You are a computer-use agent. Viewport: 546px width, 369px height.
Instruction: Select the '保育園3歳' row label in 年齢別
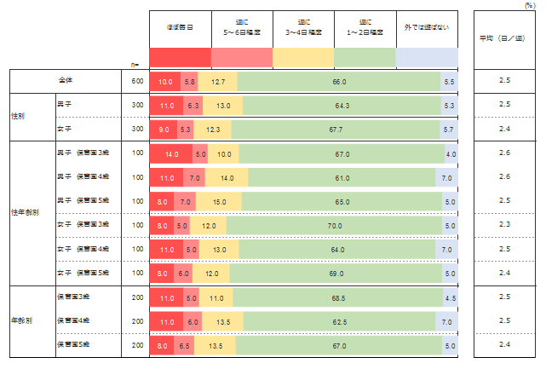(x=76, y=297)
